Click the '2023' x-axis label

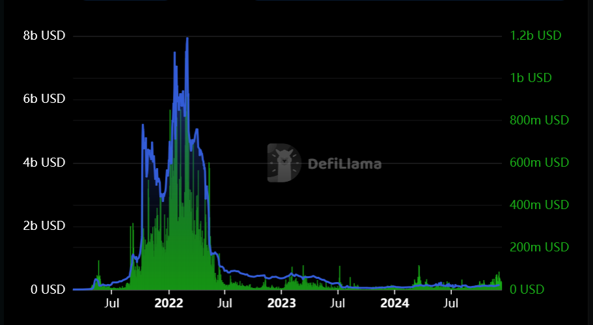(x=282, y=304)
